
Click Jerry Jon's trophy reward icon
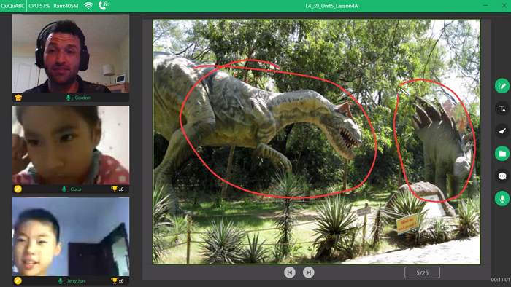click(115, 280)
